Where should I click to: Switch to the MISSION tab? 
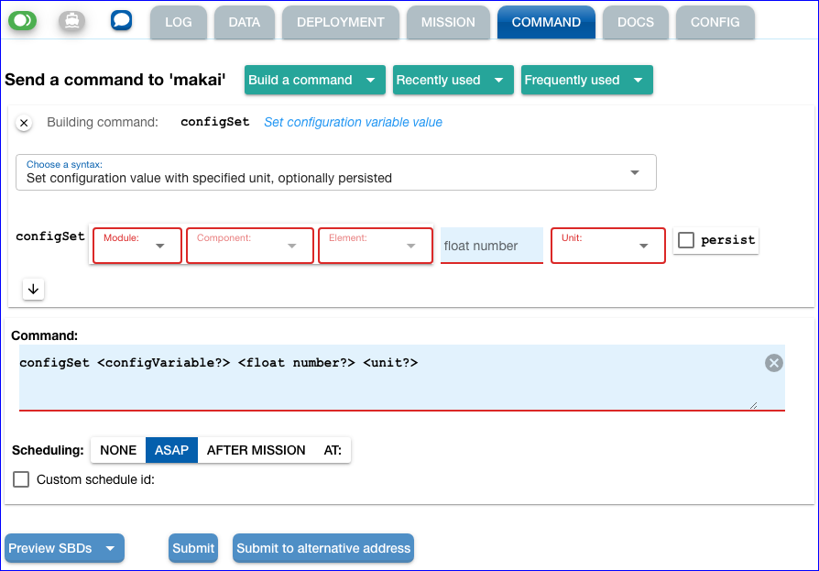point(448,23)
